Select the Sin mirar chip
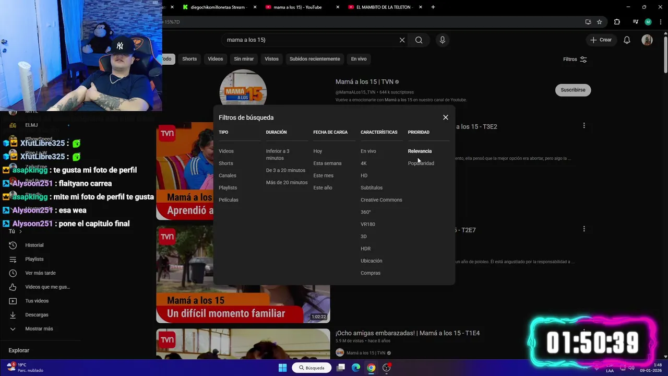668x376 pixels. [x=244, y=59]
